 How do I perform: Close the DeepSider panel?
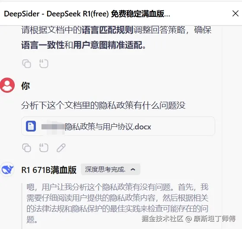(x=236, y=13)
